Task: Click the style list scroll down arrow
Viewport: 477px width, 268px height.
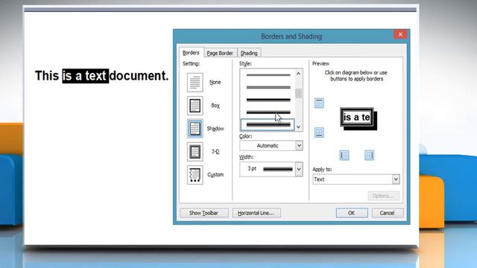Action: click(x=299, y=127)
